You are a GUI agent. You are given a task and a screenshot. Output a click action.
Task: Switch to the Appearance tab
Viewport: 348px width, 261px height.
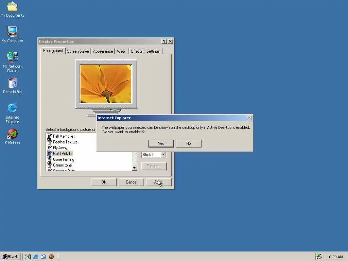[x=103, y=51]
